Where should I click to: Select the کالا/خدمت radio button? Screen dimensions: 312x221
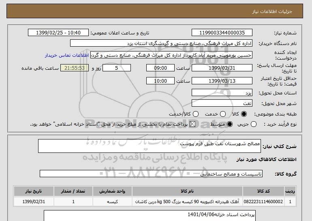click(x=196, y=114)
